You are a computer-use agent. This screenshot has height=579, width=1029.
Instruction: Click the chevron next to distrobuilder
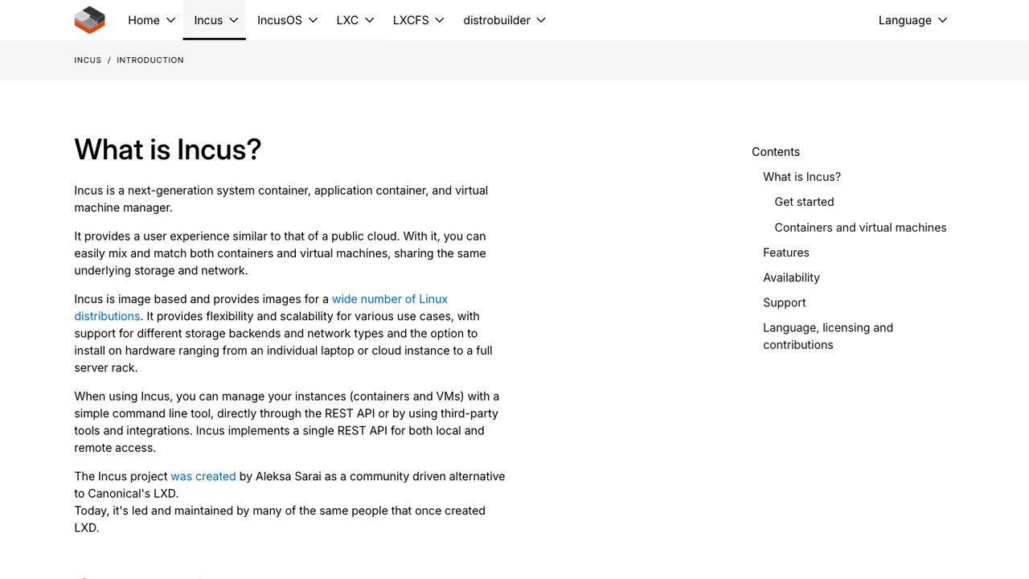pos(541,20)
